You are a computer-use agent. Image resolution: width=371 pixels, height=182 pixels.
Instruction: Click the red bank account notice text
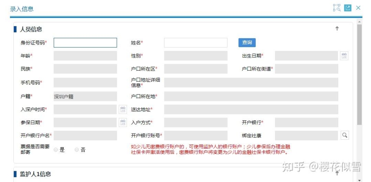coord(210,150)
